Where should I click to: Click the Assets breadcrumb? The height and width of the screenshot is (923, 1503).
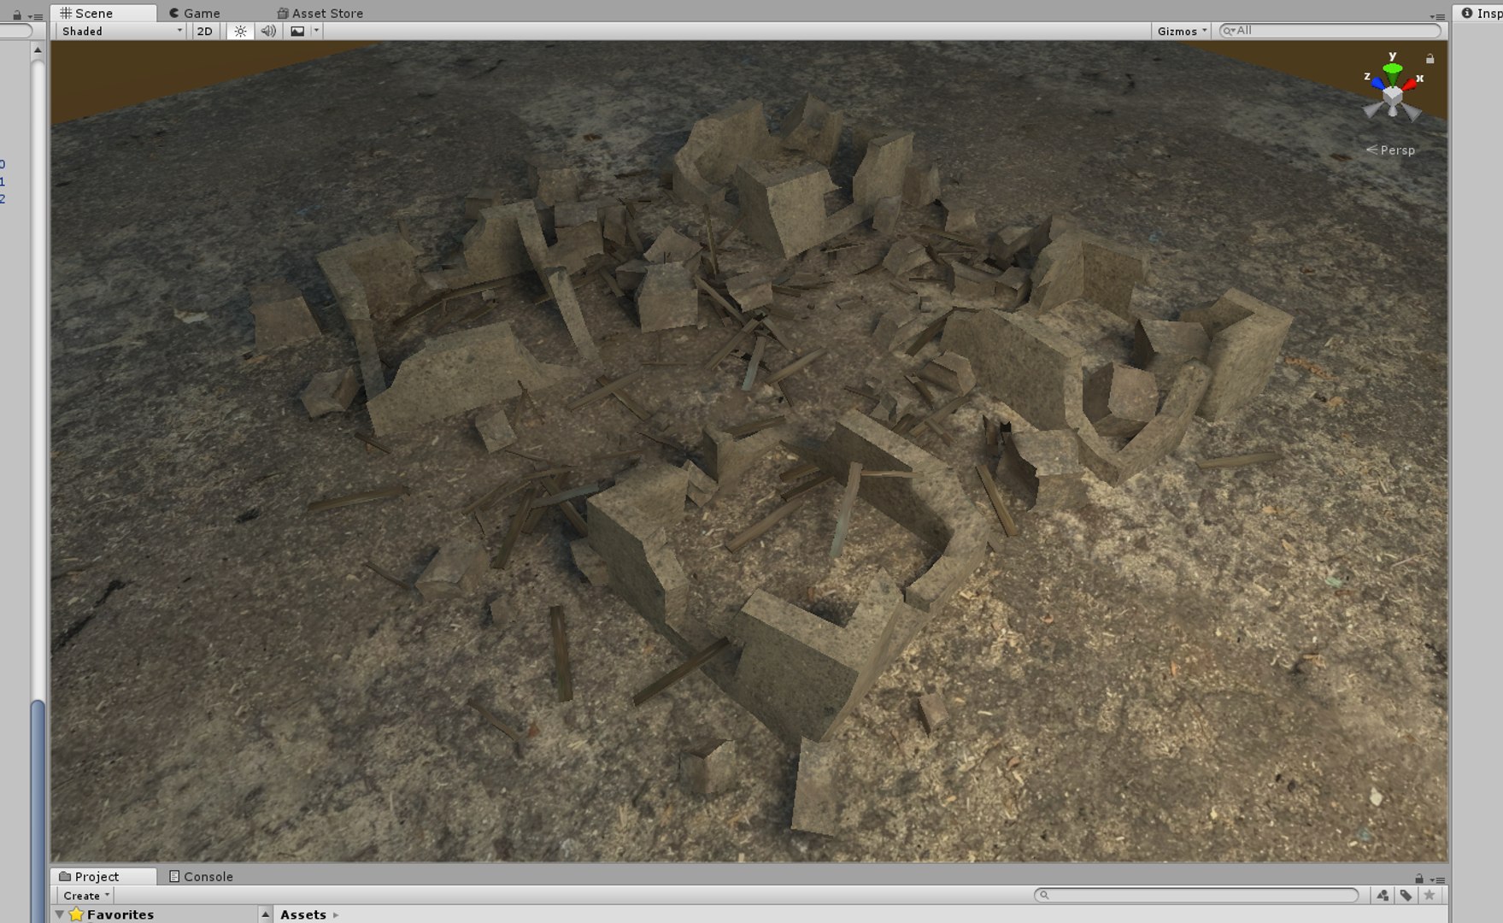tap(303, 914)
